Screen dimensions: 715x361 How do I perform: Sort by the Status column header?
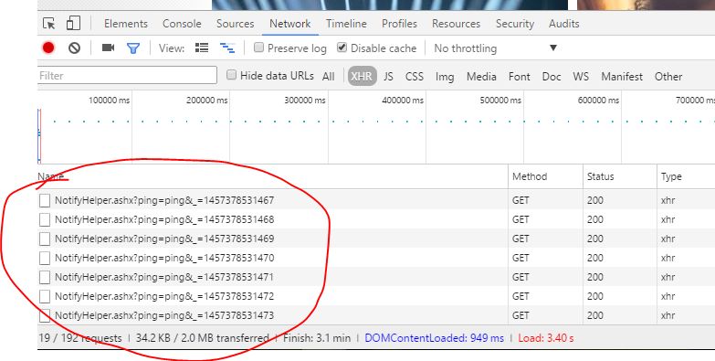coord(600,176)
